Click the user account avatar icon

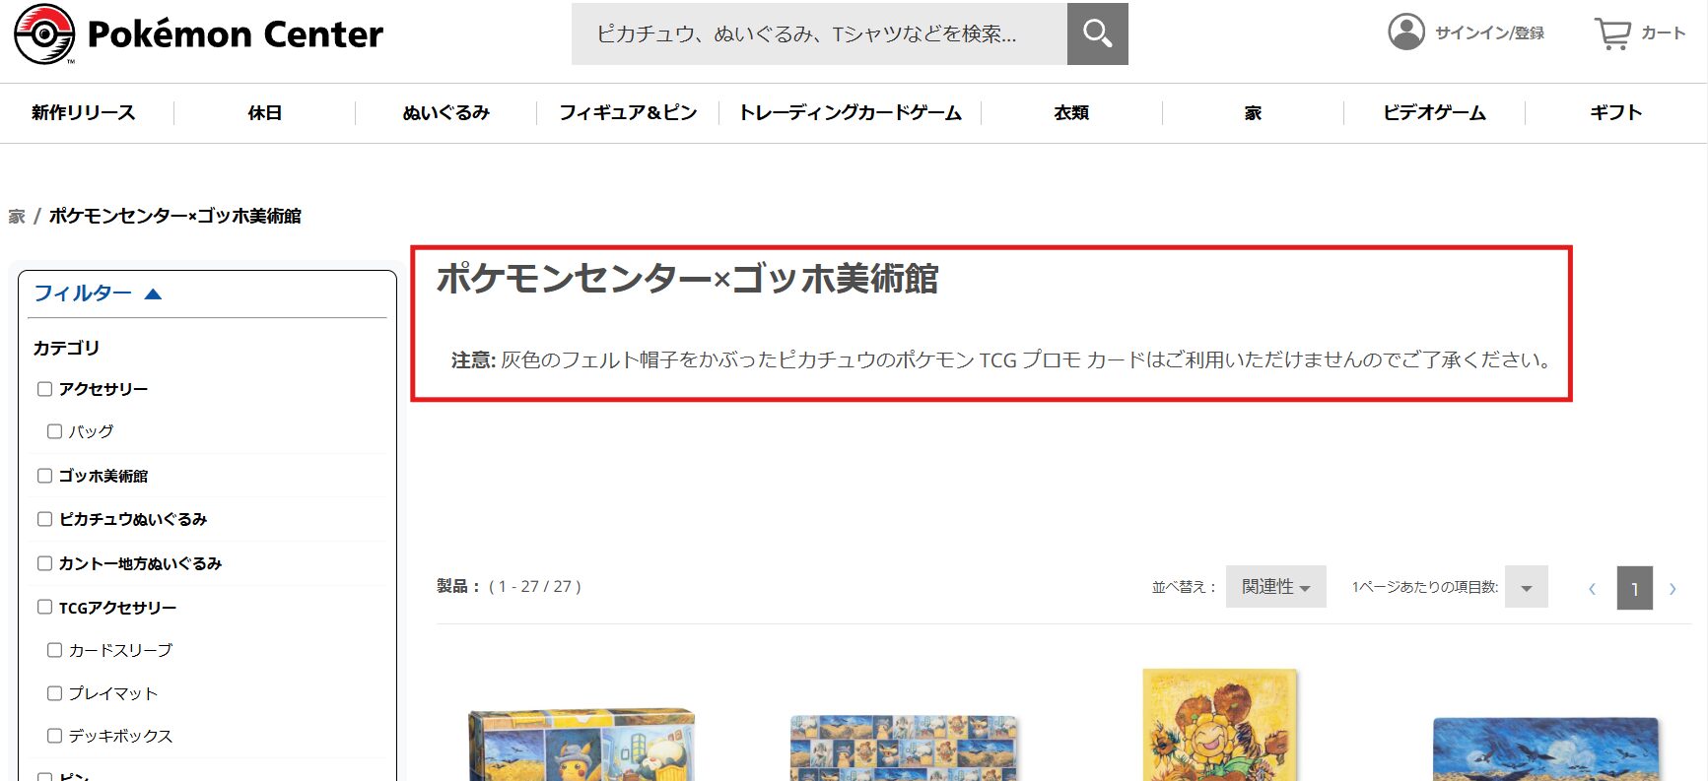[1406, 32]
